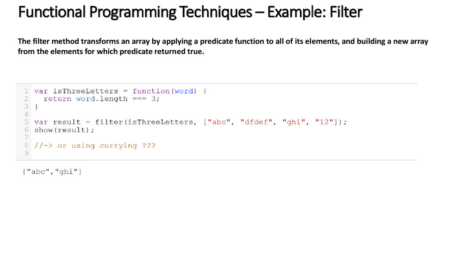452x254 pixels.
Task: Click 'word.length' expression in the code
Action: click(102, 99)
